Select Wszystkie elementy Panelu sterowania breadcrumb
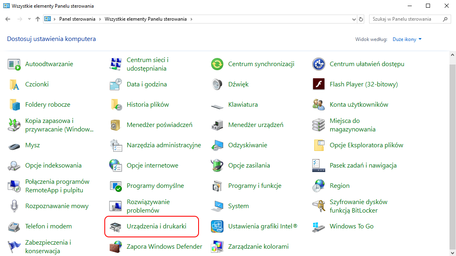This screenshot has width=456, height=256. point(146,19)
